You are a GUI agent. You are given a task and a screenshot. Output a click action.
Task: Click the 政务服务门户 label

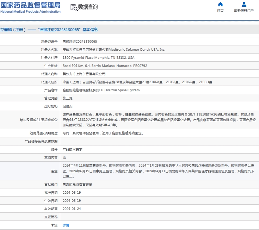click(x=244, y=11)
